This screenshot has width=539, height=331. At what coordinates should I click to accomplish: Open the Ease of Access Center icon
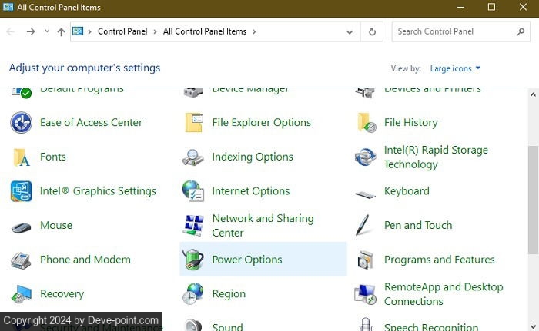(x=21, y=122)
